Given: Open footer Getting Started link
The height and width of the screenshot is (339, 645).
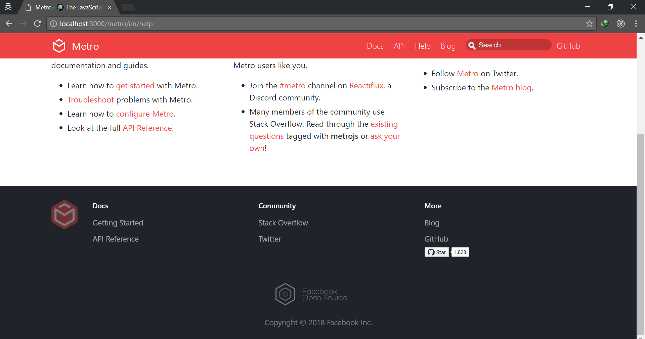Looking at the screenshot, I should point(118,223).
